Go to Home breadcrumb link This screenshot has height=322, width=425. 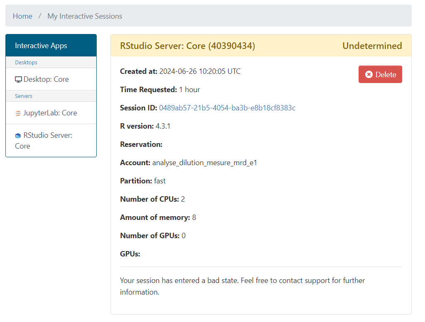22,16
